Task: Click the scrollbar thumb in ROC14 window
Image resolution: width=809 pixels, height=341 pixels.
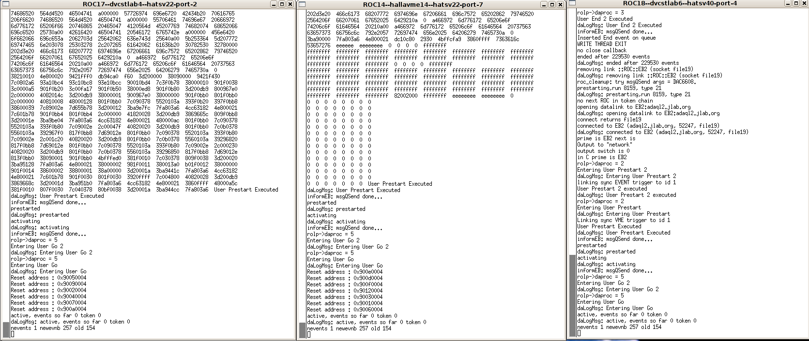Action: click(x=302, y=331)
